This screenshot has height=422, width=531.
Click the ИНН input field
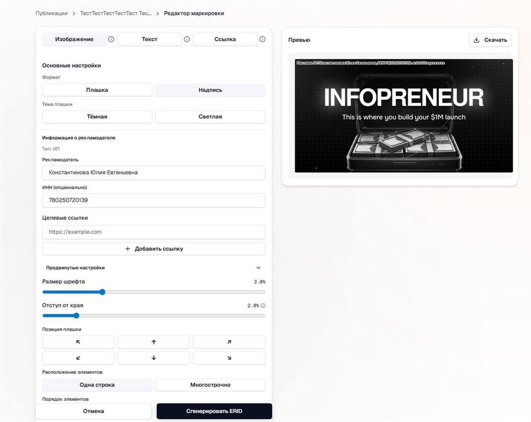pos(154,200)
